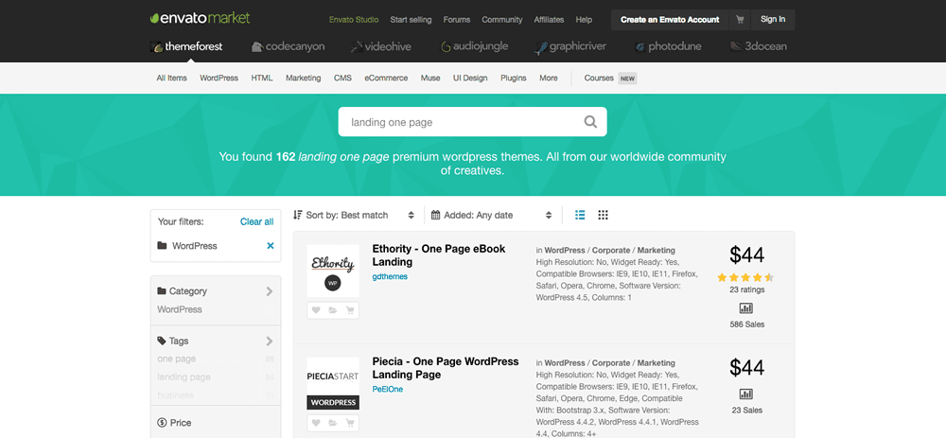Favorite the Ethority theme with the heart icon
The height and width of the screenshot is (438, 946).
tap(316, 310)
